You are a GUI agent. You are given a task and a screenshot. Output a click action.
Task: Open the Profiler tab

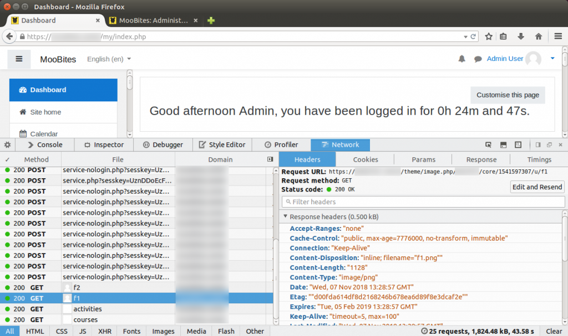click(281, 145)
